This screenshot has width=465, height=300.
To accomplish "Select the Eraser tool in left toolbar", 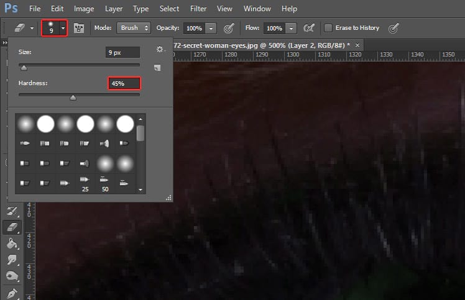I will (12, 227).
